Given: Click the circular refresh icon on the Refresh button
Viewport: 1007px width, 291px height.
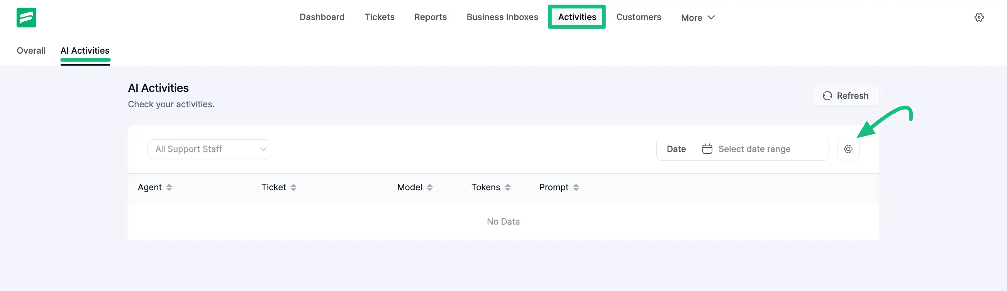Looking at the screenshot, I should pyautogui.click(x=827, y=96).
